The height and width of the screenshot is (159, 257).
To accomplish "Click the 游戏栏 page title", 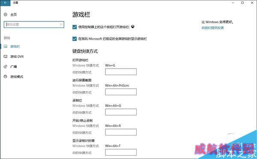I will (81, 15).
